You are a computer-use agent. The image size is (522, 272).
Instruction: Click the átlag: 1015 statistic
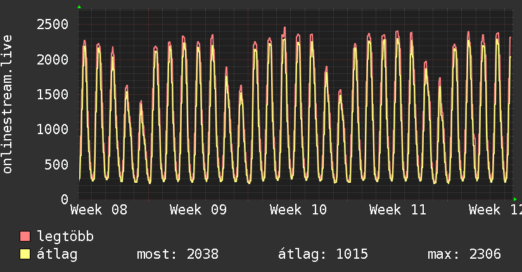[x=323, y=254]
